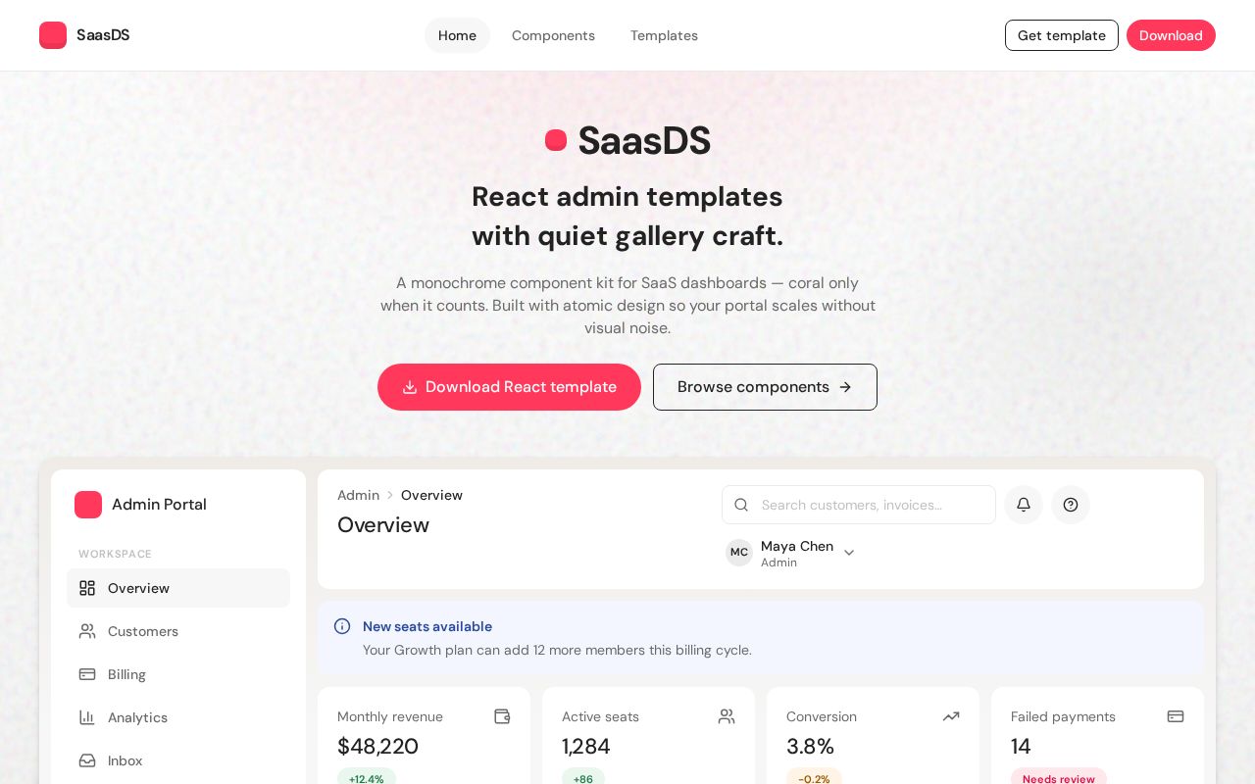Image resolution: width=1255 pixels, height=784 pixels.
Task: Click the WORKSPACE sidebar section label
Action: click(x=116, y=554)
